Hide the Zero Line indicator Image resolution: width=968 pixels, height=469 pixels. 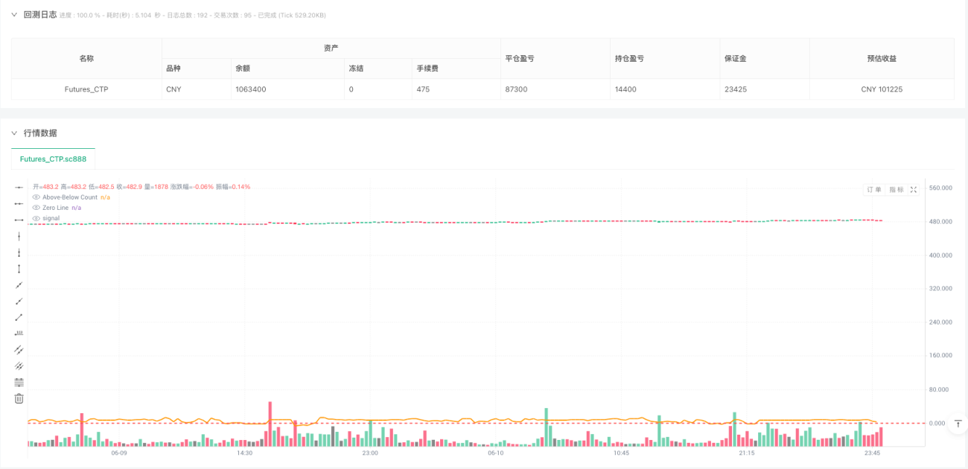[x=34, y=208]
